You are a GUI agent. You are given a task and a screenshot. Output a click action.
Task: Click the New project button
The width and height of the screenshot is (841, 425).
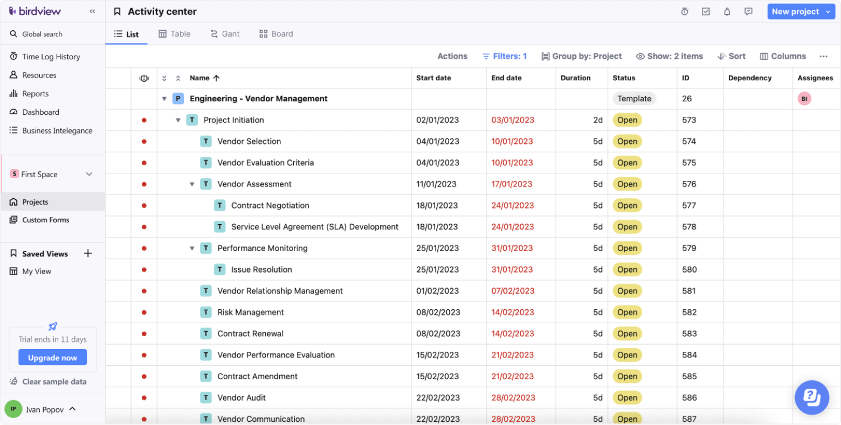pos(795,11)
